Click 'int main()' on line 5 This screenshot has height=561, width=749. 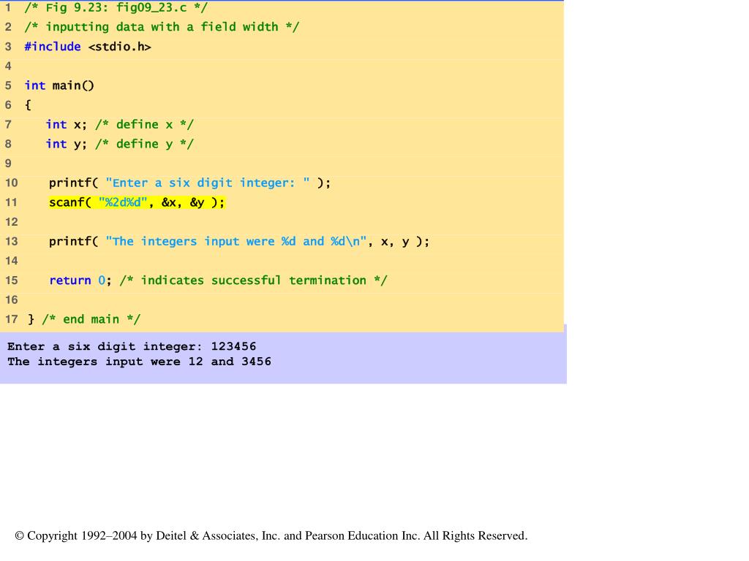click(60, 85)
